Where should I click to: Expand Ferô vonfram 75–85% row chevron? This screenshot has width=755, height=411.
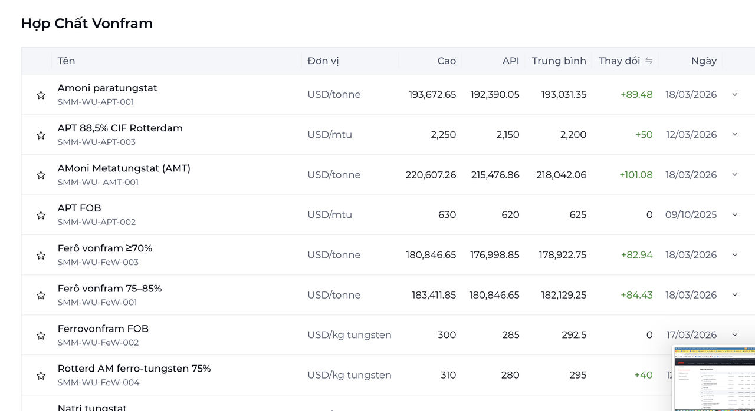coord(734,294)
